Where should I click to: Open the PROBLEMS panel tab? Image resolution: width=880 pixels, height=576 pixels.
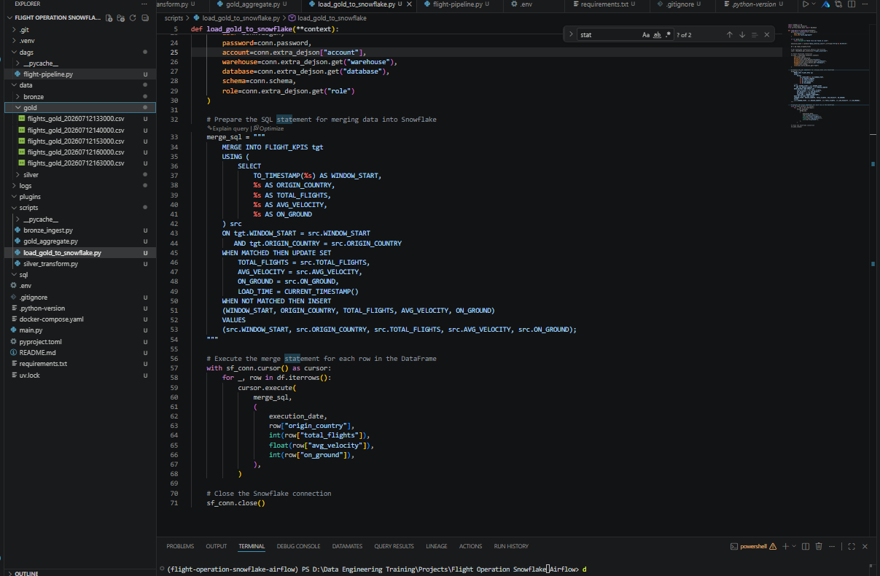(180, 546)
